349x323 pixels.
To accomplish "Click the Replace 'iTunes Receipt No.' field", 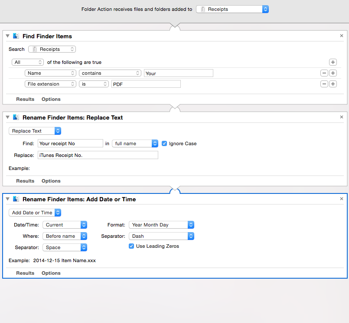I will (98, 155).
